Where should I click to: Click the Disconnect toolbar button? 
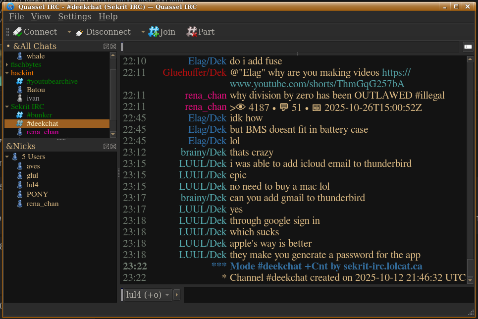tap(104, 32)
